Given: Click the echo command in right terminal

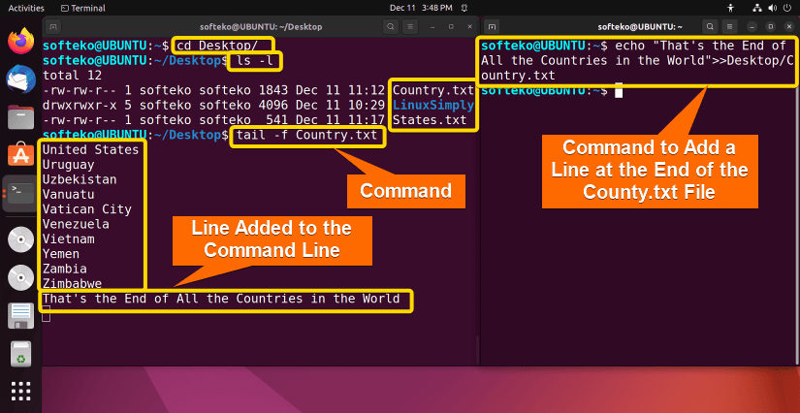Looking at the screenshot, I should point(638,61).
